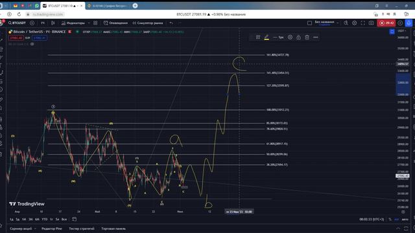This screenshot has height=233, width=415.
Task: Click the Fibonacci 161.80% level label
Action: tap(278, 55)
